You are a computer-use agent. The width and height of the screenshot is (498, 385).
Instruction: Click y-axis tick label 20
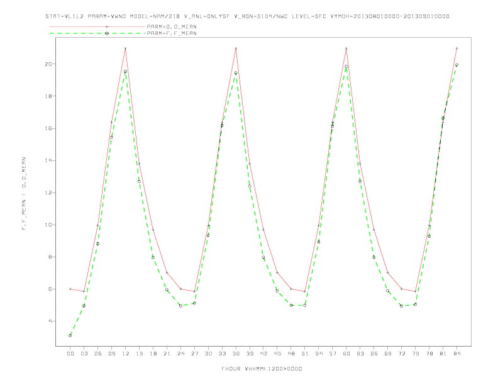pos(48,64)
